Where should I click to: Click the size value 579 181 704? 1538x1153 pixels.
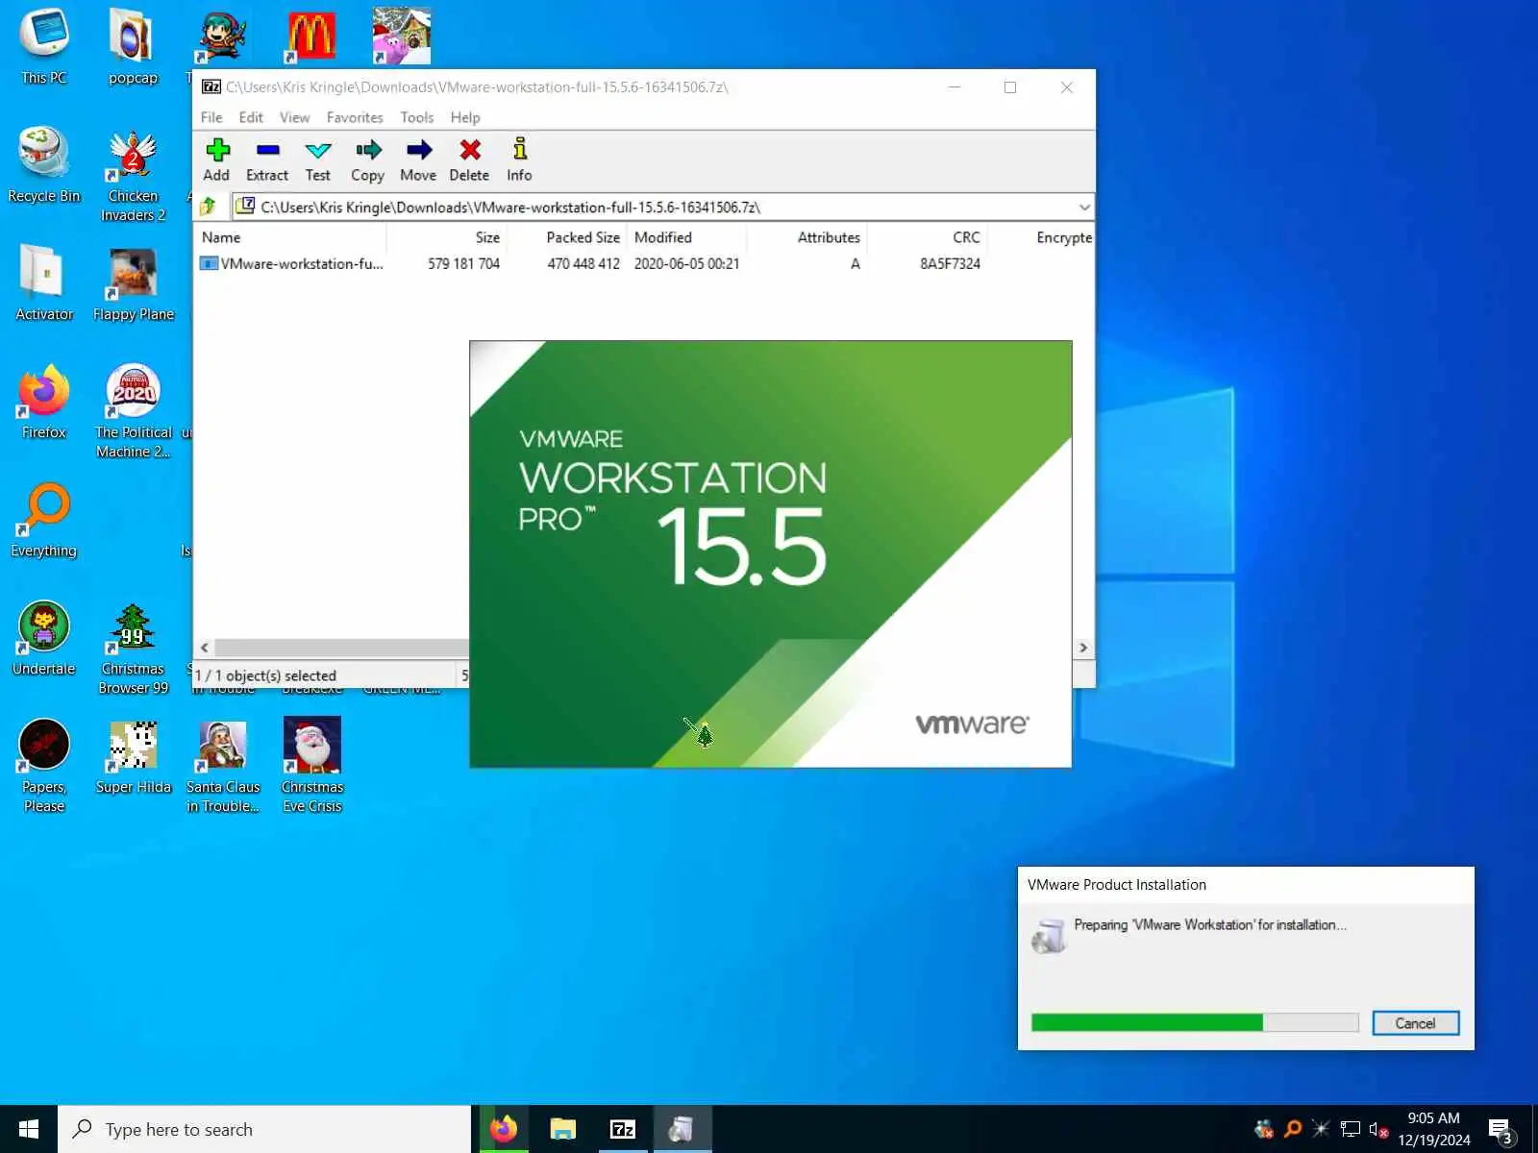(x=463, y=263)
